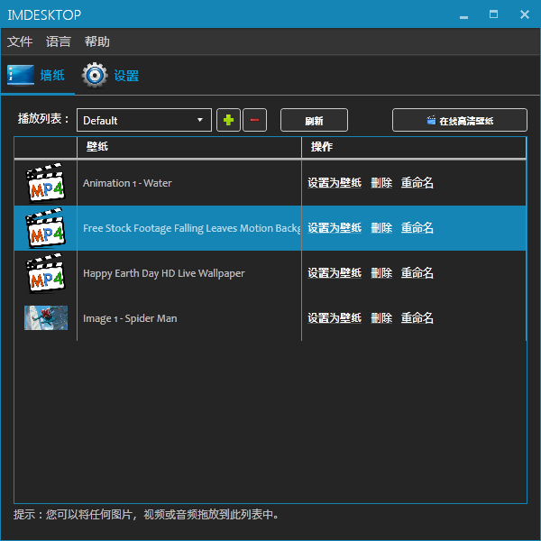Image resolution: width=541 pixels, height=541 pixels.
Task: Click the MP4 icon for Animation 1 - Water
Action: point(45,183)
